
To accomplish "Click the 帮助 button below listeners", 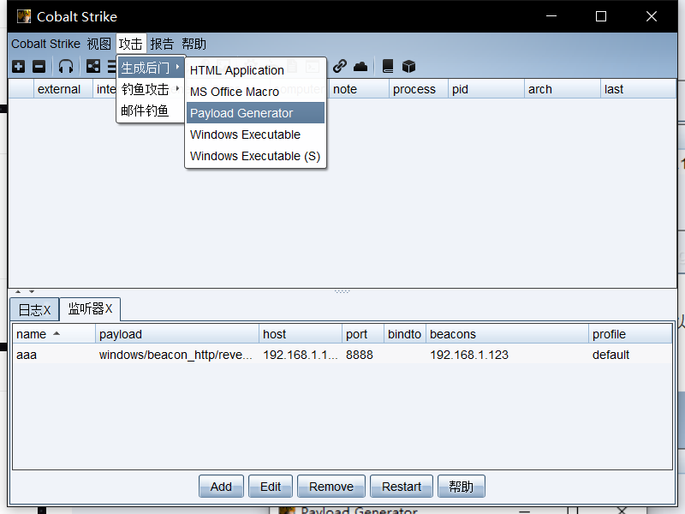I will point(462,487).
